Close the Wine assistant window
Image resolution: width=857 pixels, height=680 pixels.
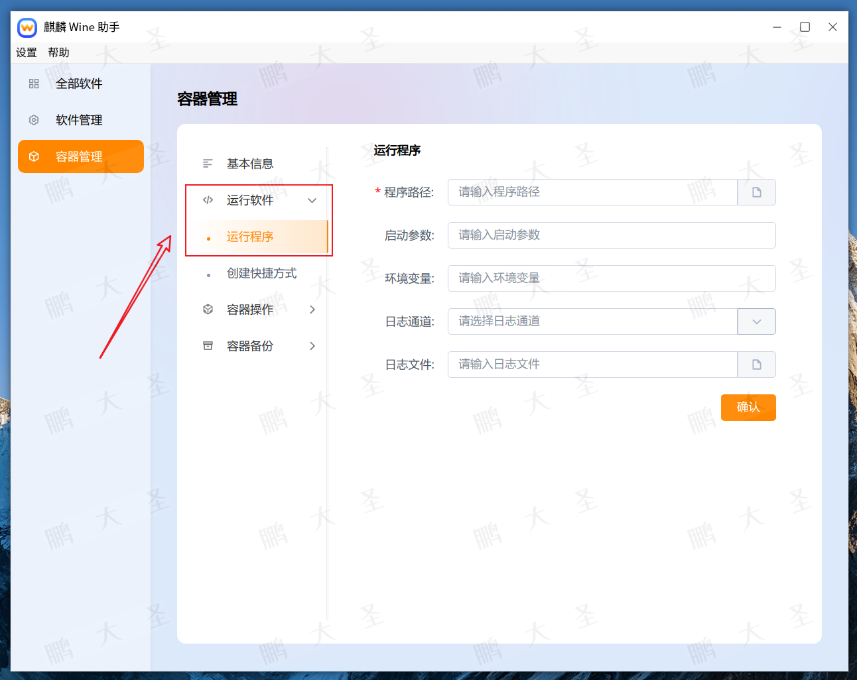832,27
